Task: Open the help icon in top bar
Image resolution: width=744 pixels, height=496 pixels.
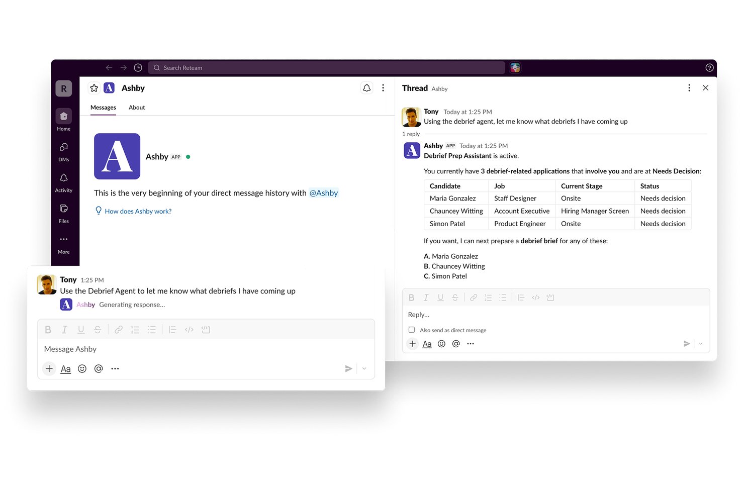Action: click(x=710, y=68)
